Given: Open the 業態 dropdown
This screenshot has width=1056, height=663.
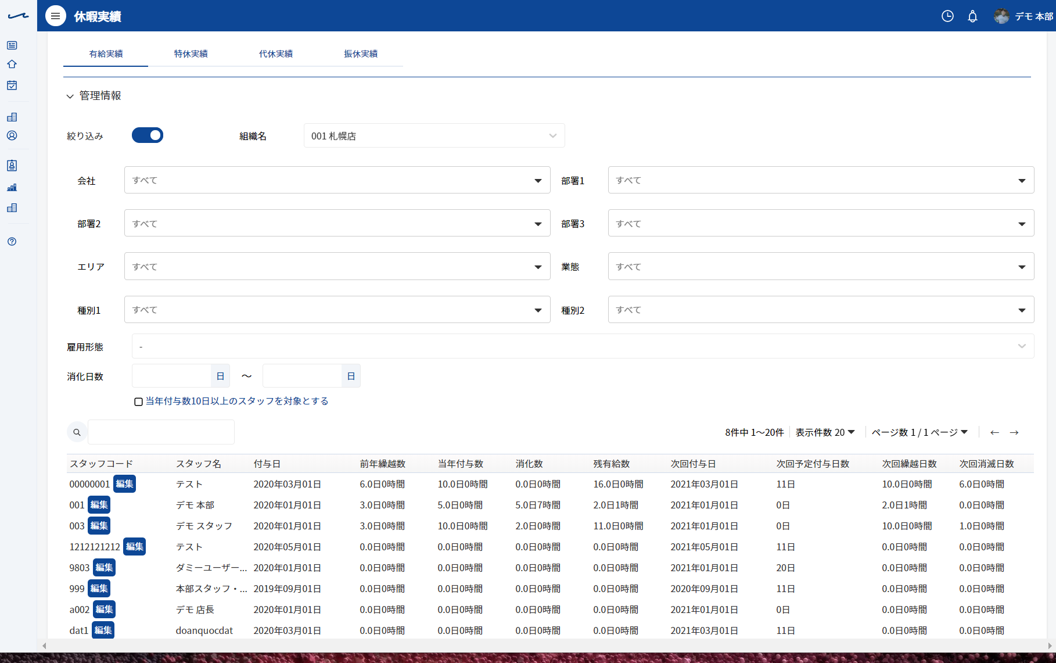Looking at the screenshot, I should click(821, 266).
